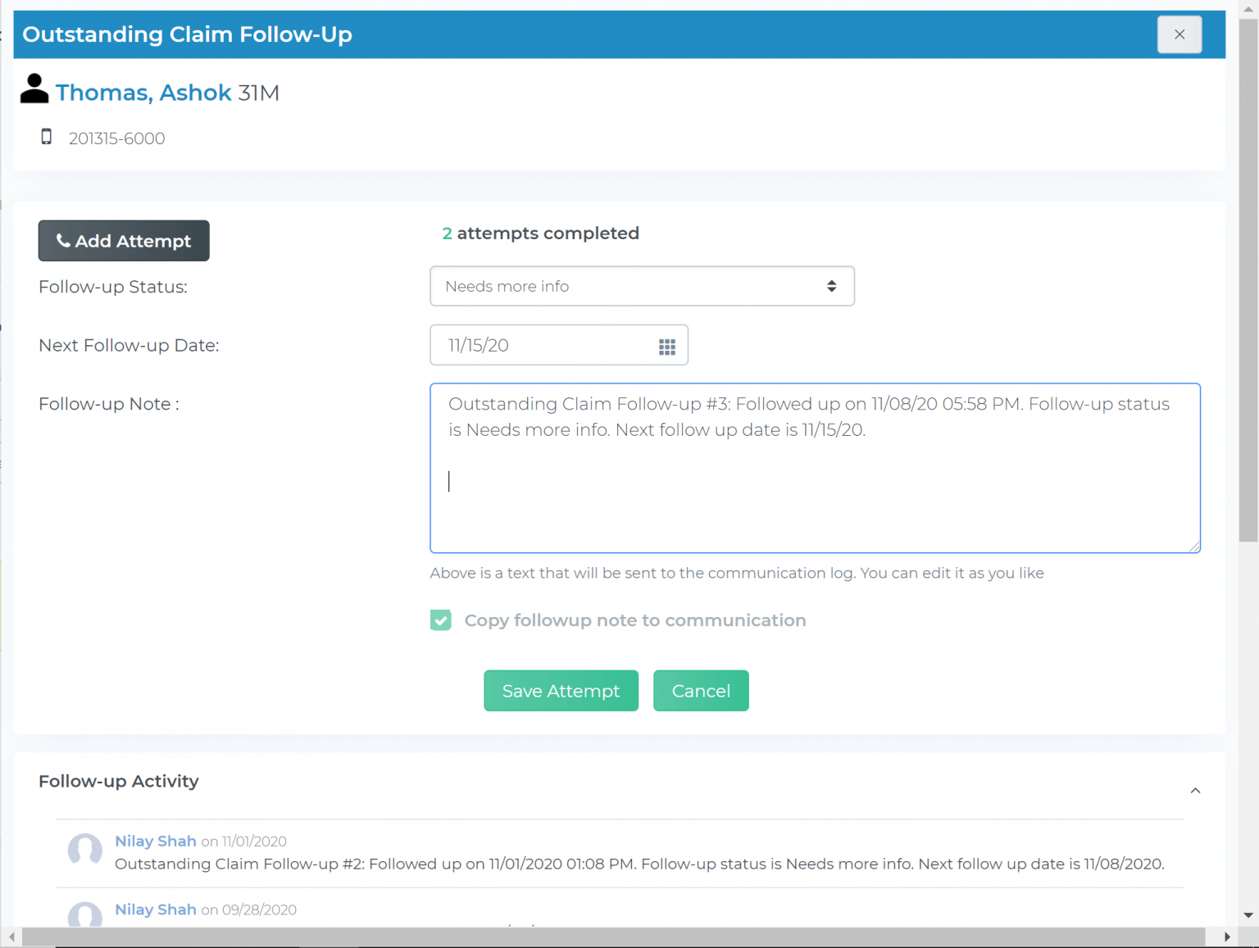Screen dimensions: 1259x948
Task: Click the avatar on the 09/28/2020 entry
Action: pos(85,914)
